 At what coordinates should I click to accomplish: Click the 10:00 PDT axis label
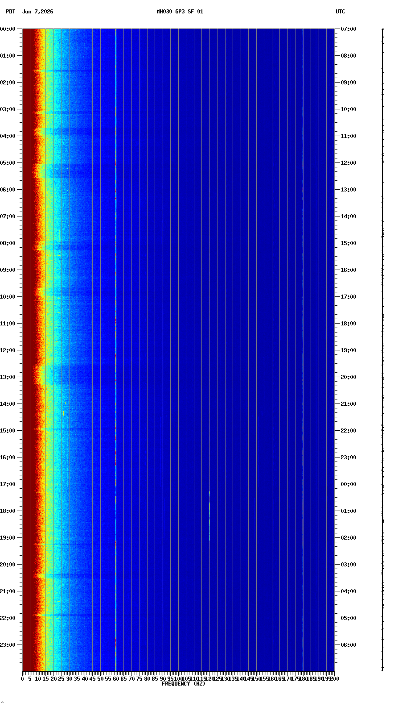click(8, 297)
